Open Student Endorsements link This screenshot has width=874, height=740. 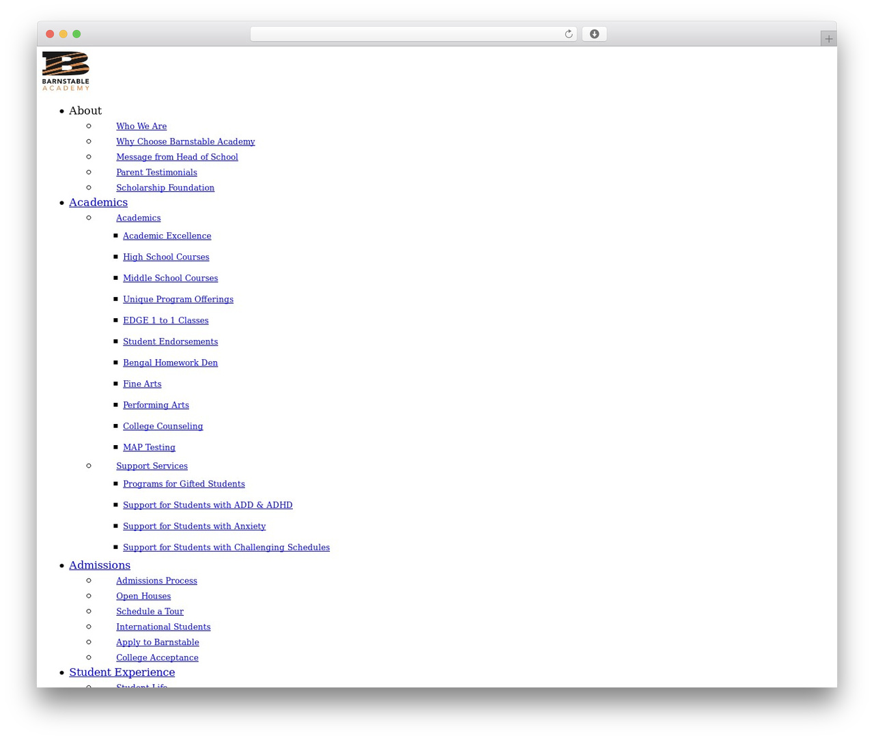pyautogui.click(x=171, y=341)
